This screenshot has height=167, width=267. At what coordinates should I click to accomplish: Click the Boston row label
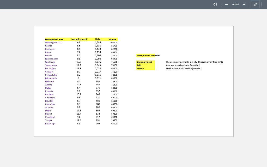(x=48, y=52)
